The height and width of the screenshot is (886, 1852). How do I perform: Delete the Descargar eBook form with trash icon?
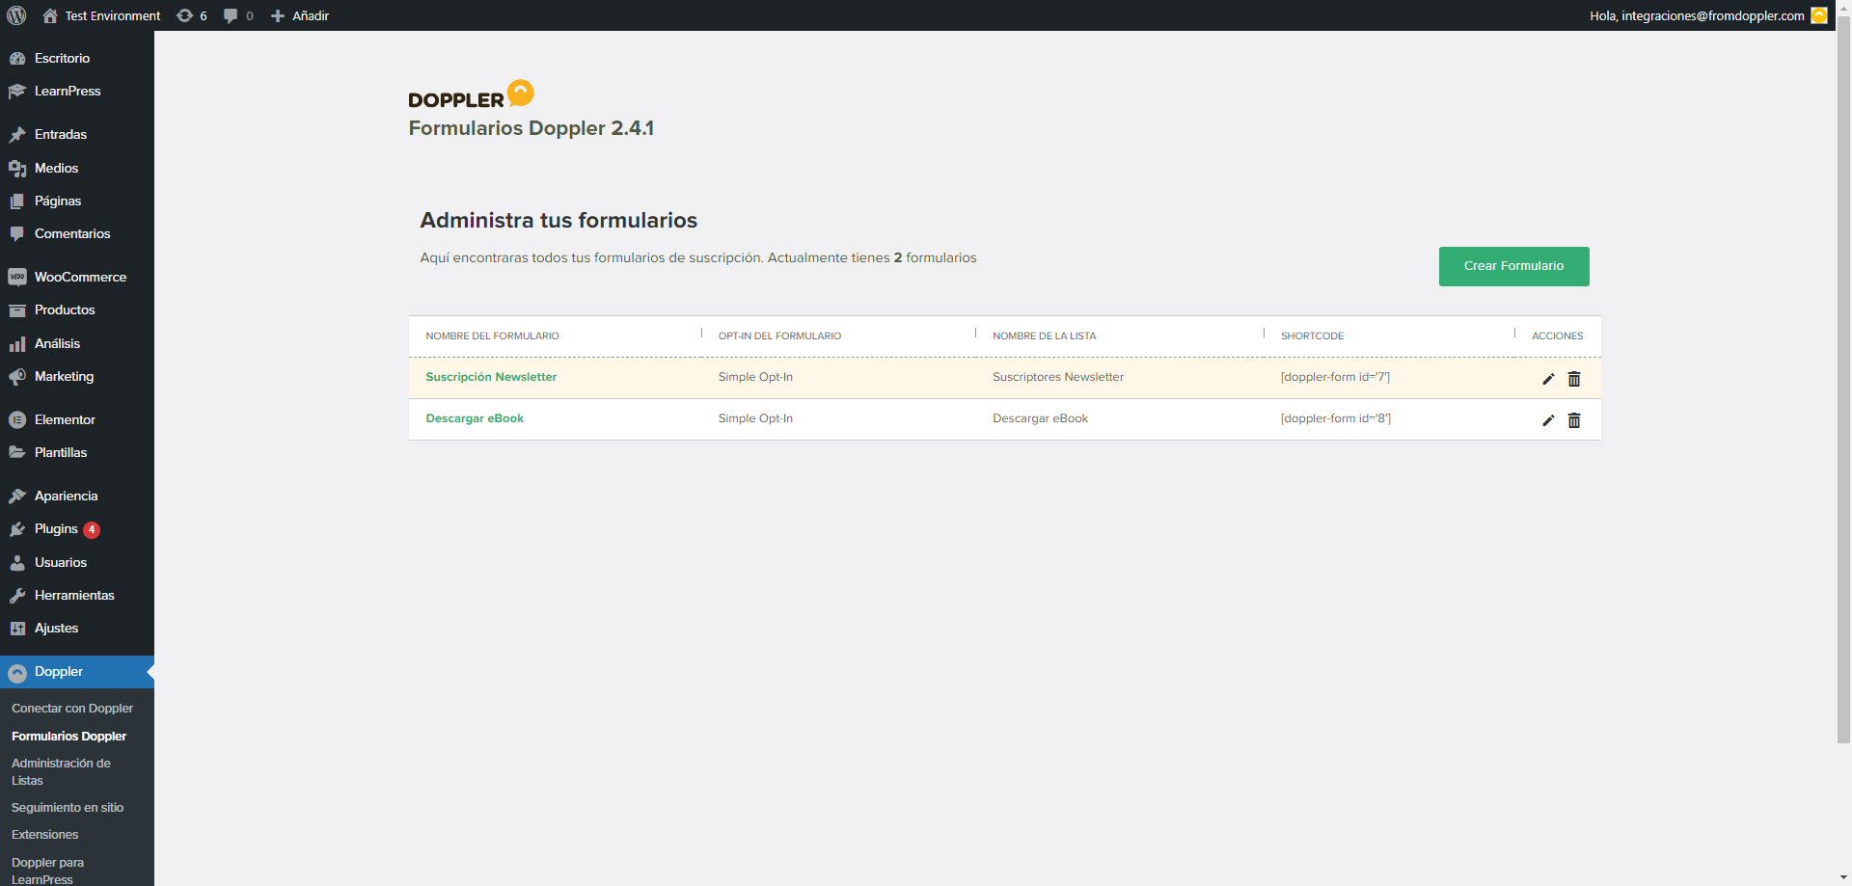[1574, 420]
